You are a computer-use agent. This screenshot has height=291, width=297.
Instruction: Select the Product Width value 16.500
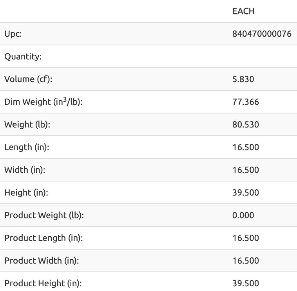pos(246,261)
